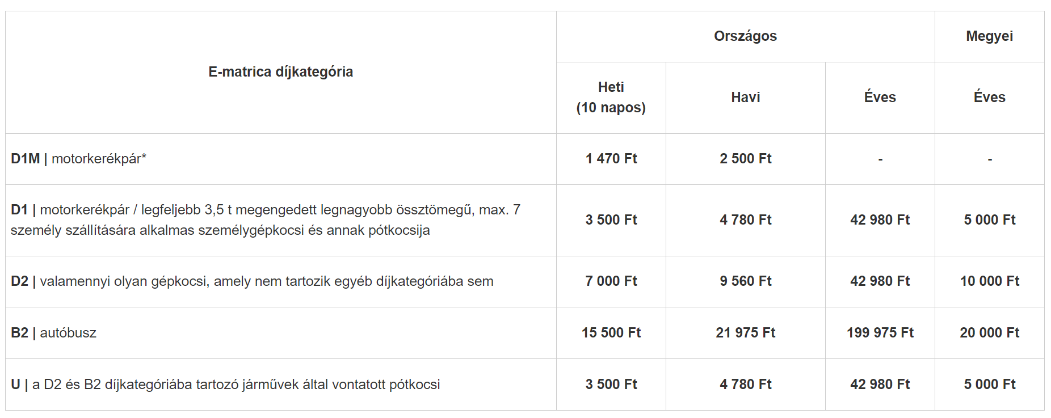
Task: Click the Megyei Éves column header
Action: coord(989,98)
